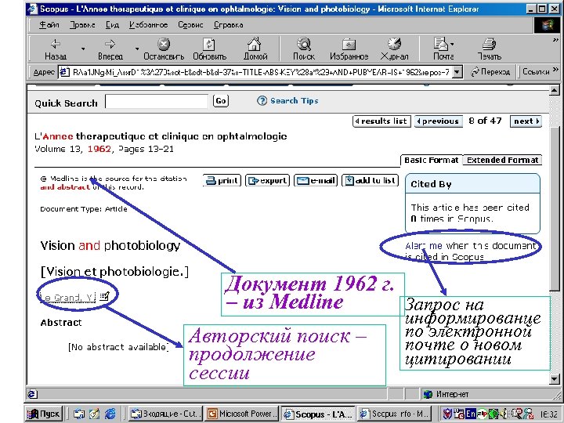
Task: Click the author details icon beside Le Grand
Action: pyautogui.click(x=104, y=296)
